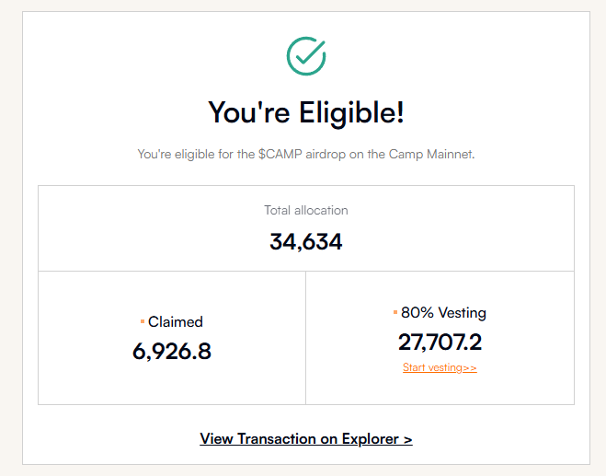Viewport: 606px width, 476px height.
Task: Click the green checkmark success icon
Action: point(306,56)
